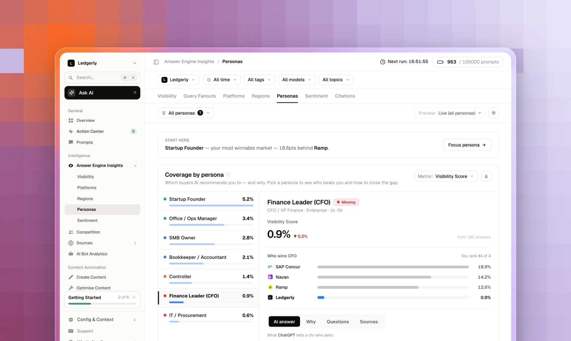This screenshot has height=341, width=571.
Task: Click the Focus persona button
Action: [467, 145]
